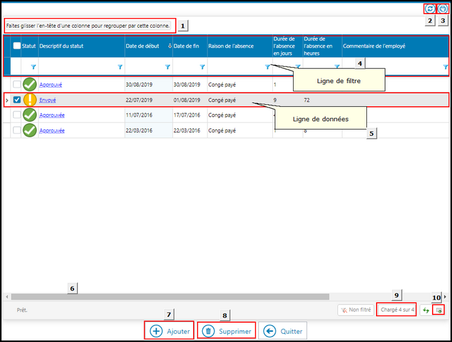Image resolution: width=452 pixels, height=342 pixels.
Task: Open the Approuvée link dated 22/03/2016
Action: 52,130
